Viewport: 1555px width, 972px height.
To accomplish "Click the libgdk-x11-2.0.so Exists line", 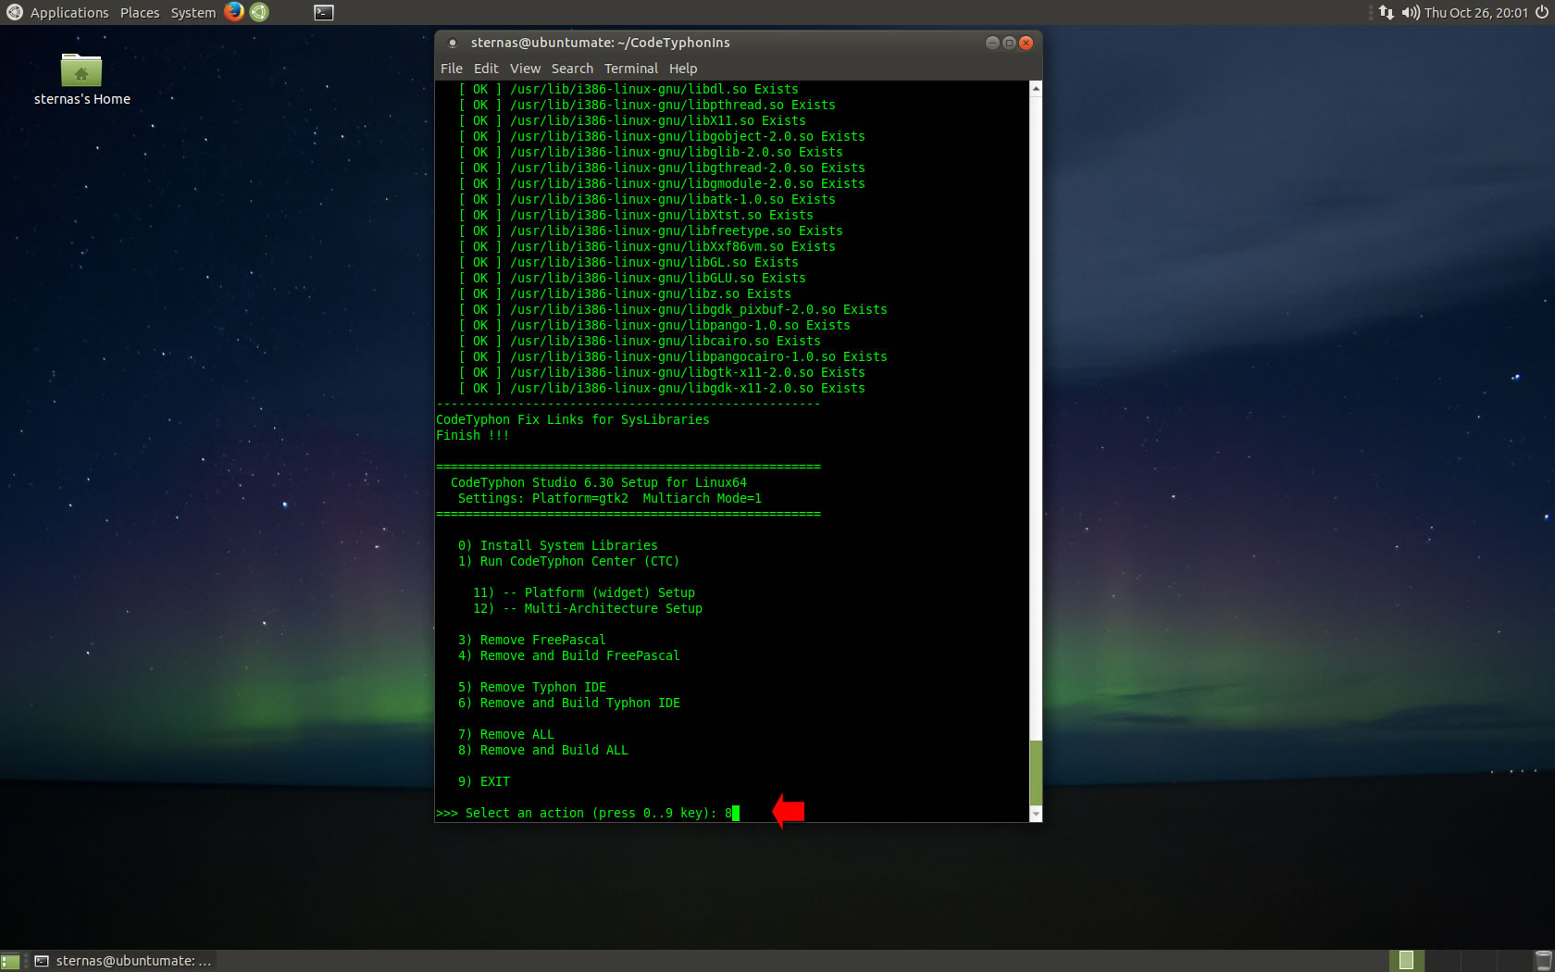I will (662, 388).
